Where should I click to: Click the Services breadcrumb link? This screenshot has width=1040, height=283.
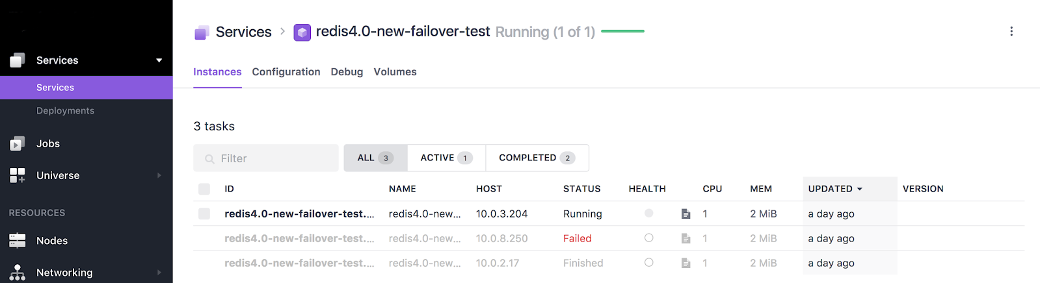coord(243,32)
